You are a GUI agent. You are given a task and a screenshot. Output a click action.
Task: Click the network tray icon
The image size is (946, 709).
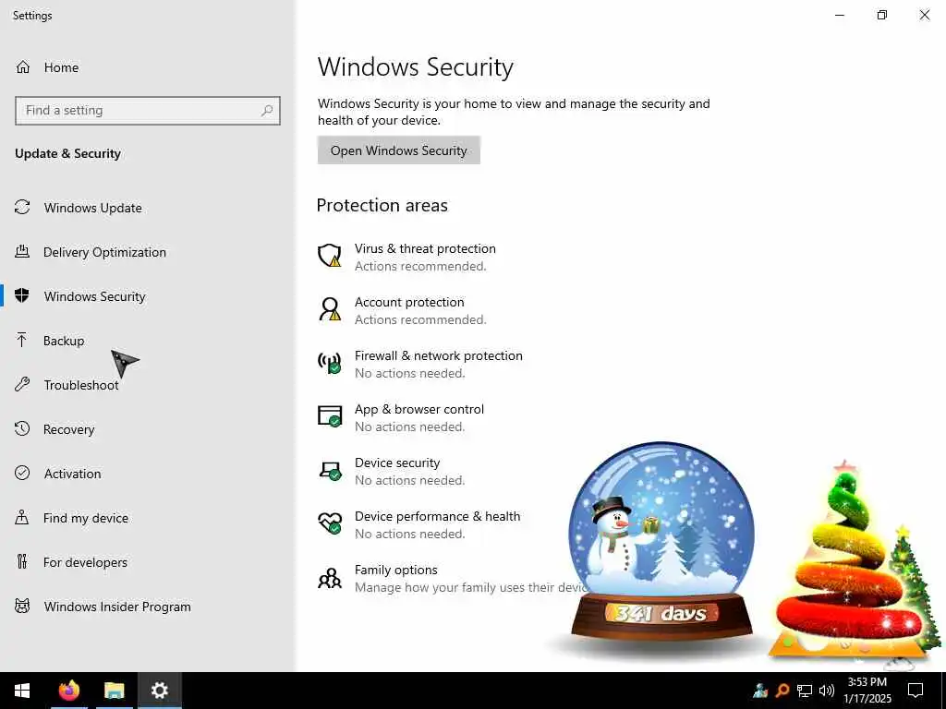805,691
